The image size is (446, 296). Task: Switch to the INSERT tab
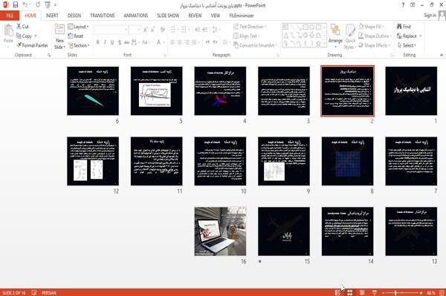point(52,16)
